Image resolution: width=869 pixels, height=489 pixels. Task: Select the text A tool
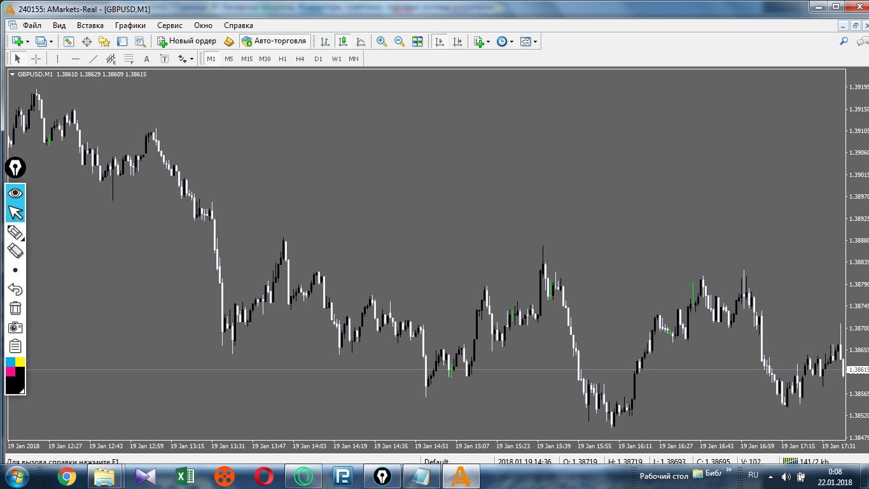(x=146, y=59)
